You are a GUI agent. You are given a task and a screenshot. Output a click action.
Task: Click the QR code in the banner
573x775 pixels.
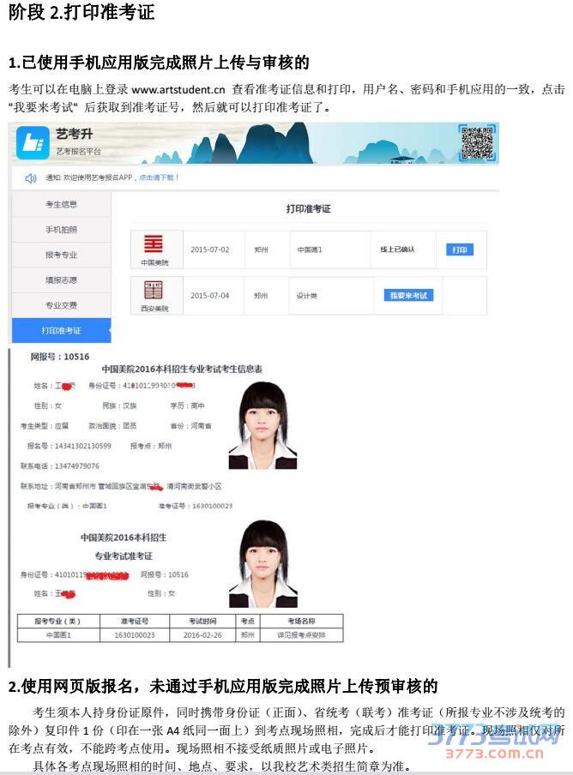coord(476,141)
